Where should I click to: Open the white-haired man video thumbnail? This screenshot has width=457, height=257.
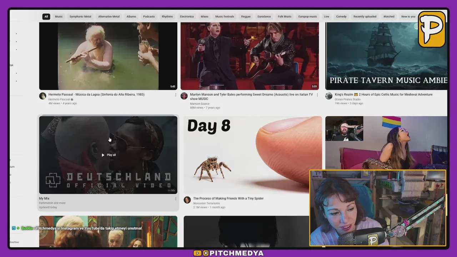[108, 231]
